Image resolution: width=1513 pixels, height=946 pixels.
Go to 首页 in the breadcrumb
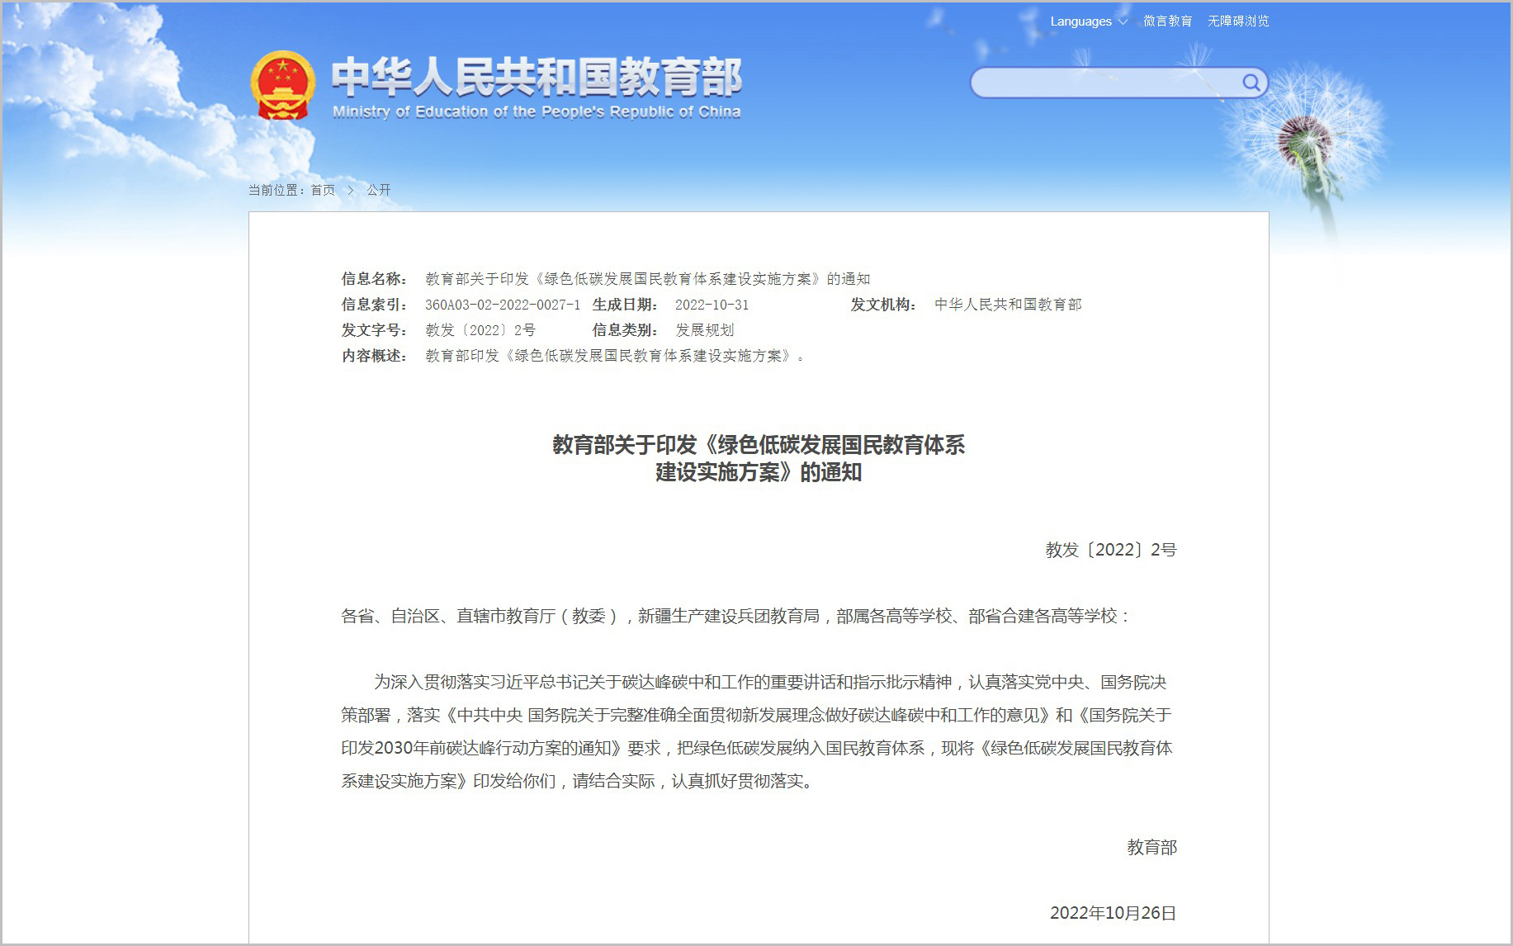tap(322, 190)
